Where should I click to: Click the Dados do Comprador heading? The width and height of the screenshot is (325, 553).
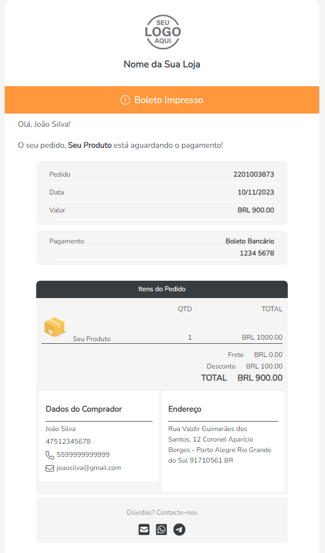coord(84,409)
